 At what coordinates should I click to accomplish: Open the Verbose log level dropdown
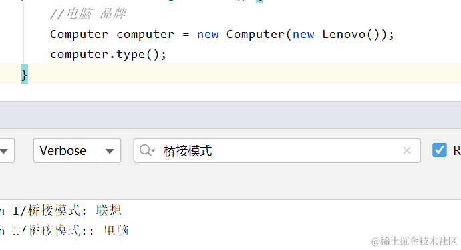77,150
